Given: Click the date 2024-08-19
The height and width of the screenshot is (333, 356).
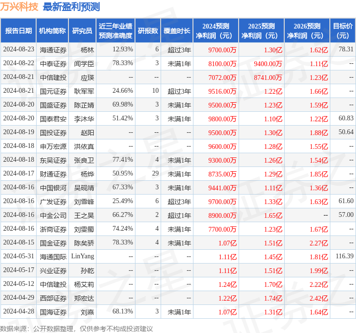Looking at the screenshot, I should (x=19, y=132).
